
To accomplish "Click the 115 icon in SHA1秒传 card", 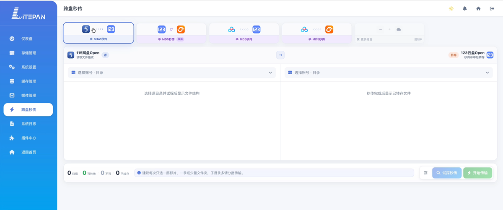I will pos(86,29).
